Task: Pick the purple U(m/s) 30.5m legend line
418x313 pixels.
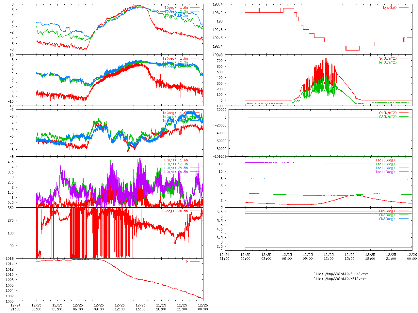Action: (195, 172)
